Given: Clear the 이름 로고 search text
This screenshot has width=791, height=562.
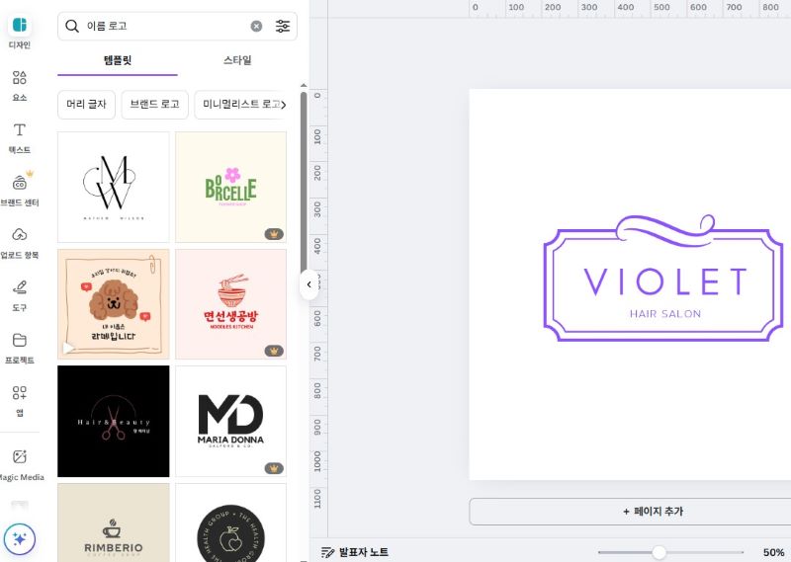Looking at the screenshot, I should tap(256, 27).
